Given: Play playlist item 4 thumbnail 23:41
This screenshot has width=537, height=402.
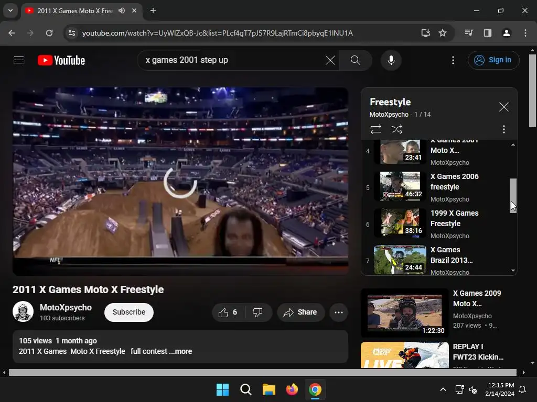Looking at the screenshot, I should coord(400,151).
